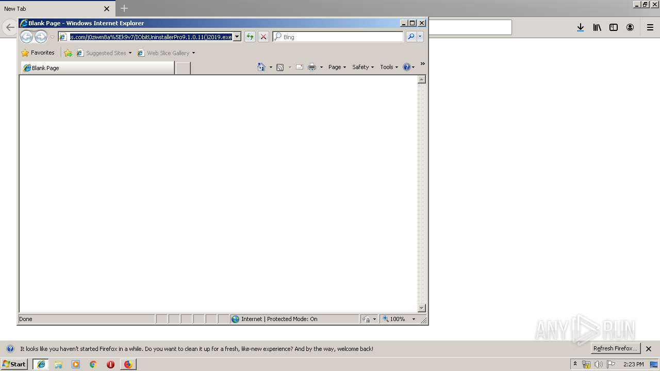Open a new Firefox tab with plus
Screen dimensions: 660x371
point(124,8)
